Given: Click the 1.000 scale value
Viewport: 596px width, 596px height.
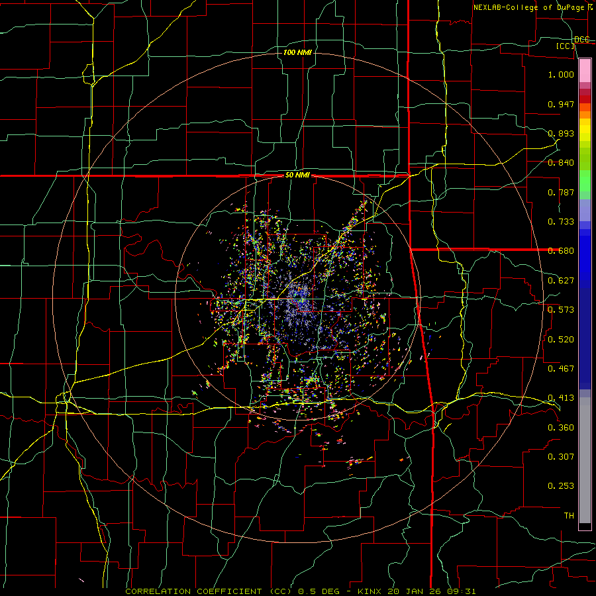Looking at the screenshot, I should (561, 74).
